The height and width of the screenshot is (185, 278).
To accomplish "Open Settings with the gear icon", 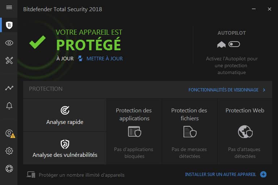I will [x=9, y=151].
